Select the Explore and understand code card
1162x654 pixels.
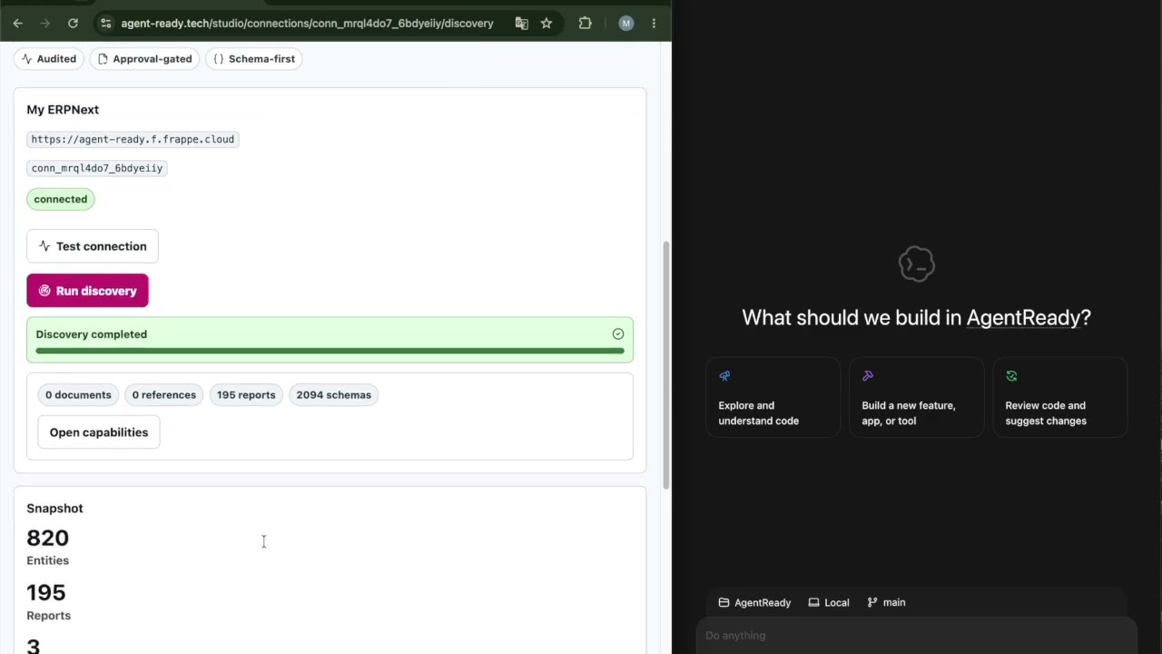[x=773, y=398]
